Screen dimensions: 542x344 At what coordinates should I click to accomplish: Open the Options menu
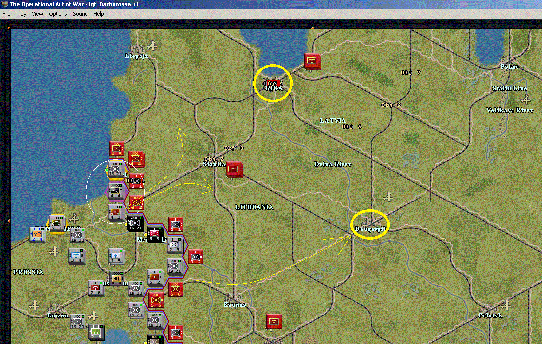coord(57,14)
